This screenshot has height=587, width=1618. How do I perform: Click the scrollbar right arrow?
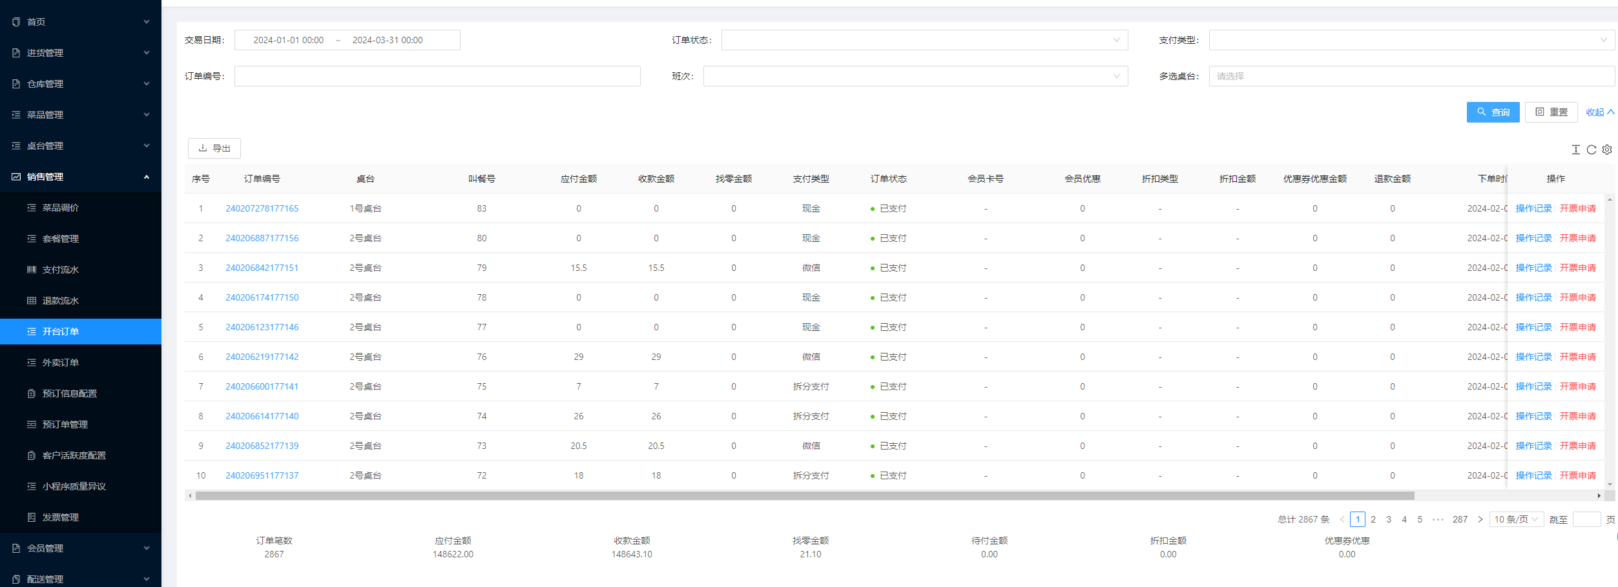pyautogui.click(x=1599, y=495)
